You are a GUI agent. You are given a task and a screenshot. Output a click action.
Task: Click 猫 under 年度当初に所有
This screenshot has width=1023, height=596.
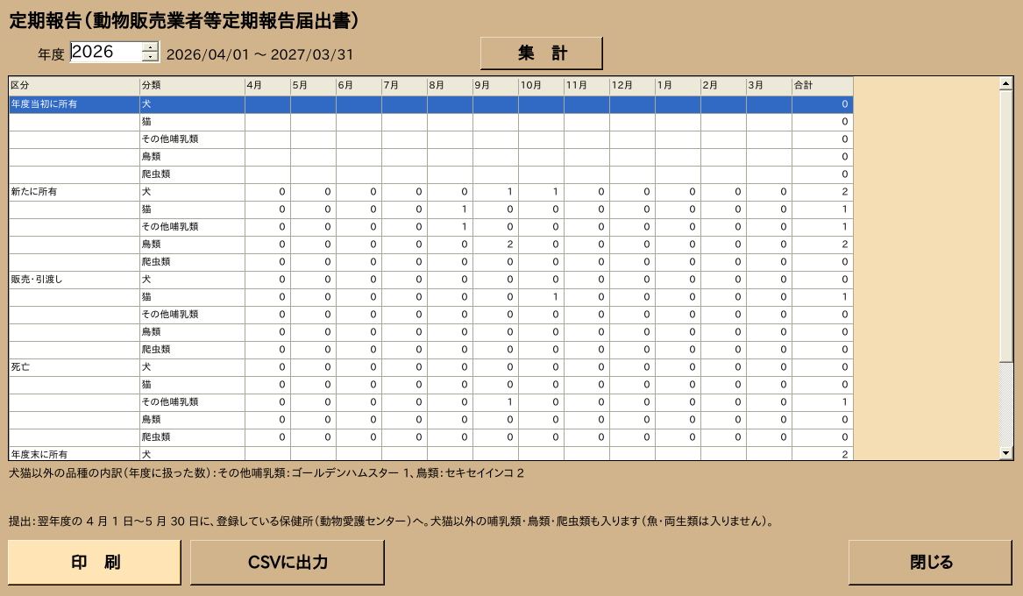[x=193, y=122]
